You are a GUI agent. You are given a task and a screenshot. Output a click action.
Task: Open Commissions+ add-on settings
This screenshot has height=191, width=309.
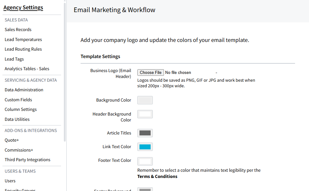[x=19, y=150]
